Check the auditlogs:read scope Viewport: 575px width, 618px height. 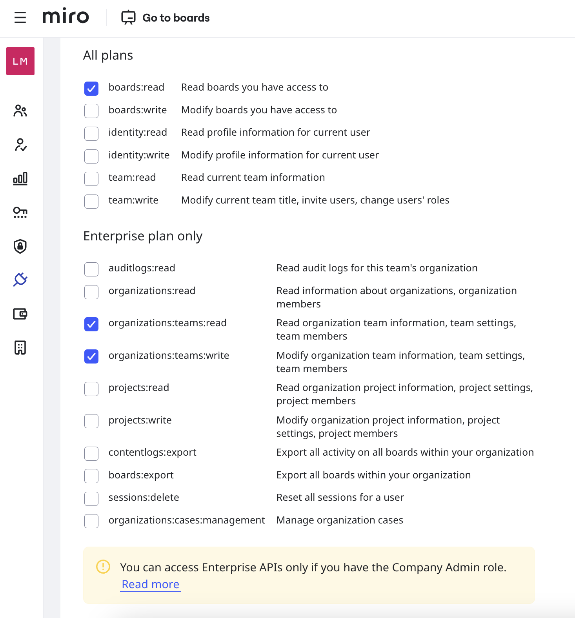pos(91,269)
